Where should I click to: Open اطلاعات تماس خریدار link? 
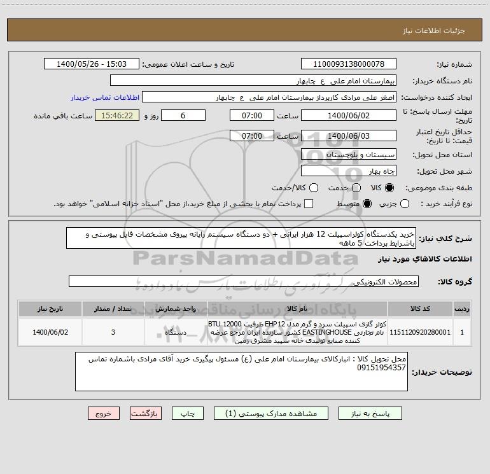tap(105, 97)
